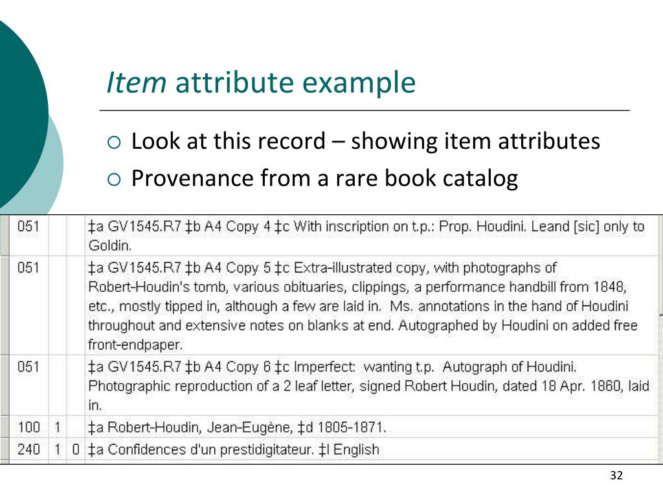Click the 240 tag cell
The height and width of the screenshot is (497, 663).
[x=28, y=449]
